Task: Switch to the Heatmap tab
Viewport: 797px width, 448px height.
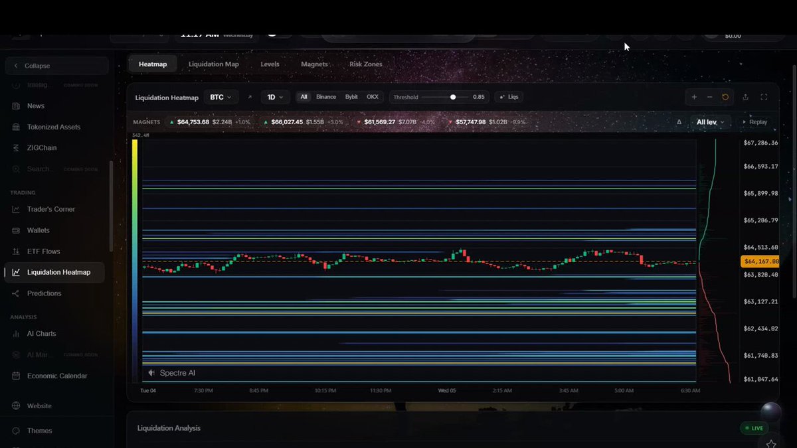Action: click(x=153, y=64)
